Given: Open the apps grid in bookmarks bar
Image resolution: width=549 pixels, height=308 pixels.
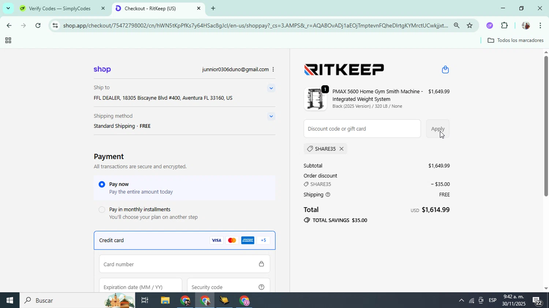Looking at the screenshot, I should click(8, 41).
